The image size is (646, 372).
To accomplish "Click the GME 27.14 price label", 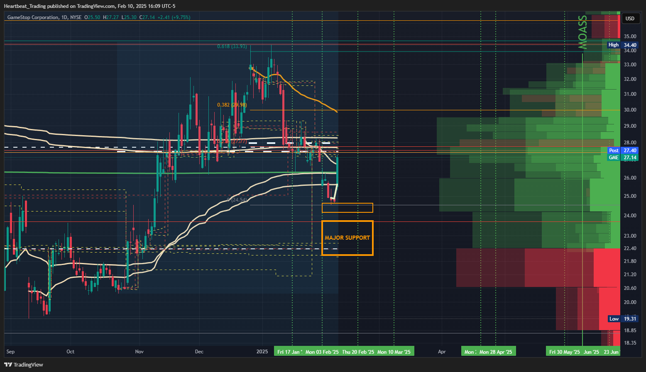I will coord(622,158).
